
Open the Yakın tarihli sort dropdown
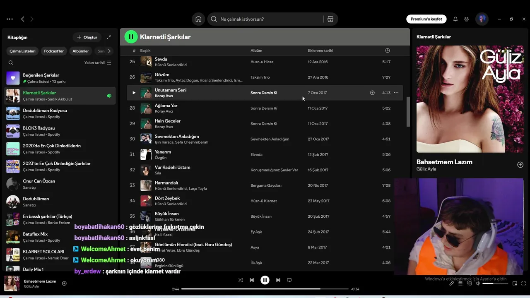click(98, 63)
